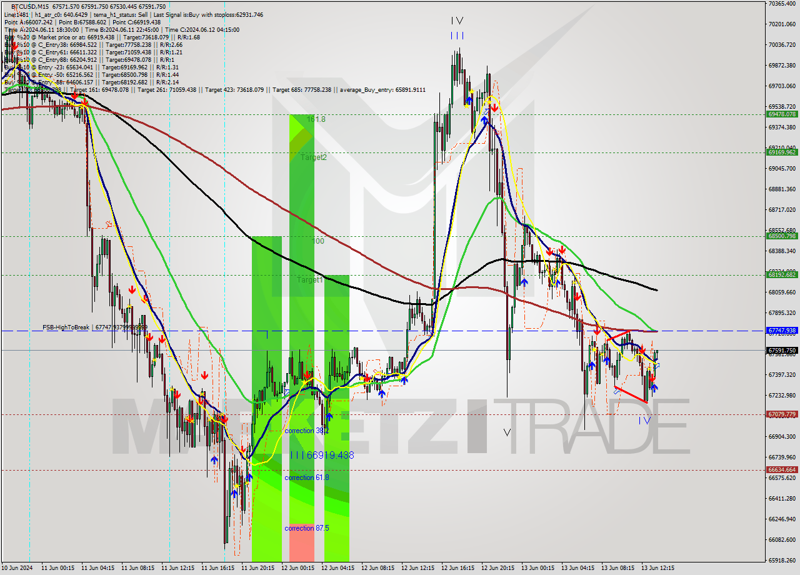Click the Point B:67588.602 text
Screen dimensions: 800x575
pos(81,22)
